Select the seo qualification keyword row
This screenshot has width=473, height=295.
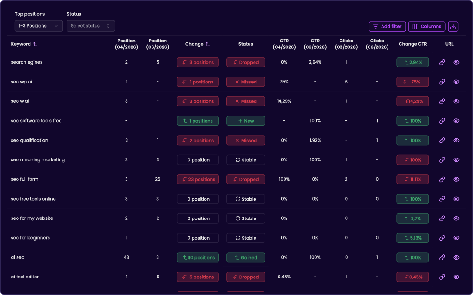(x=236, y=140)
